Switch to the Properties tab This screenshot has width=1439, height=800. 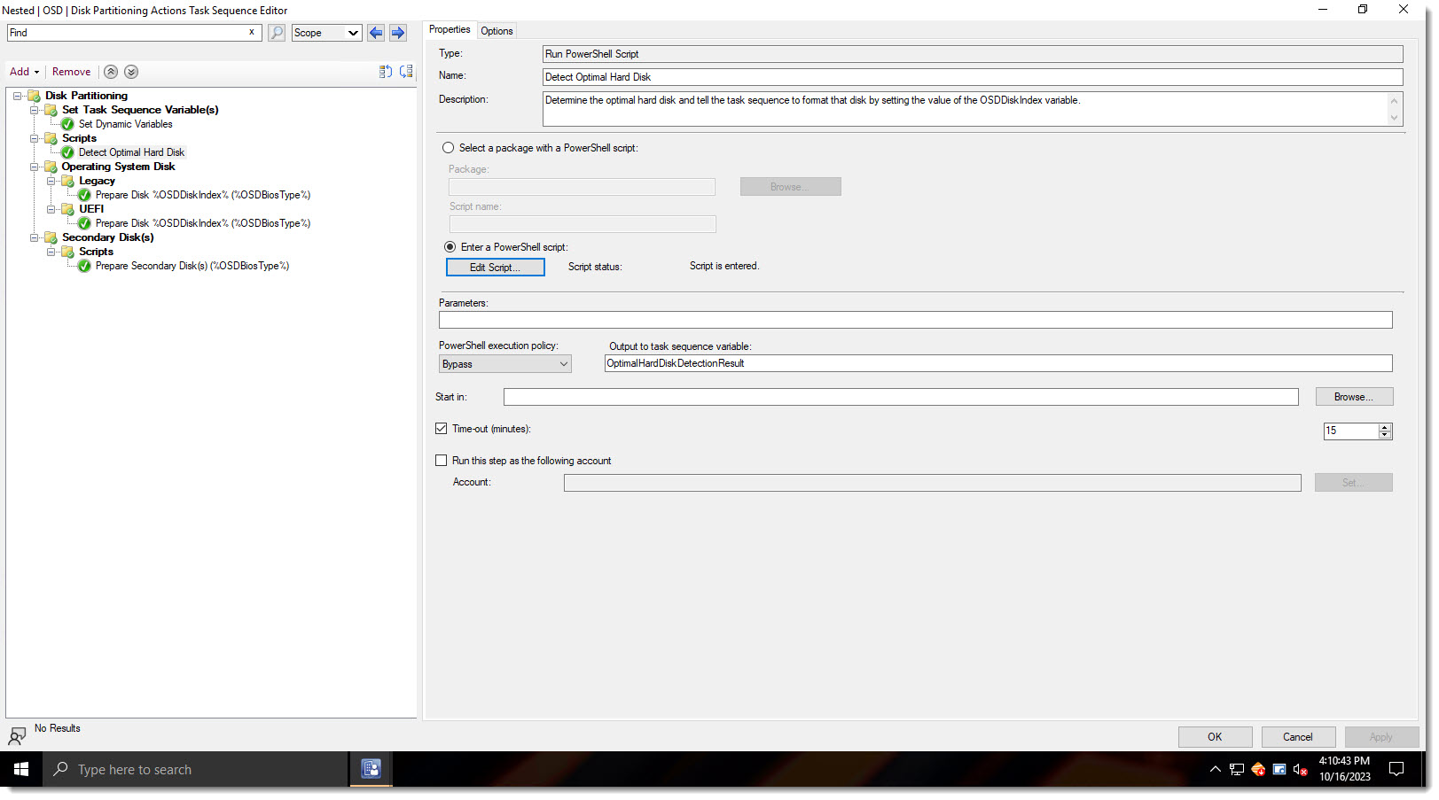450,30
